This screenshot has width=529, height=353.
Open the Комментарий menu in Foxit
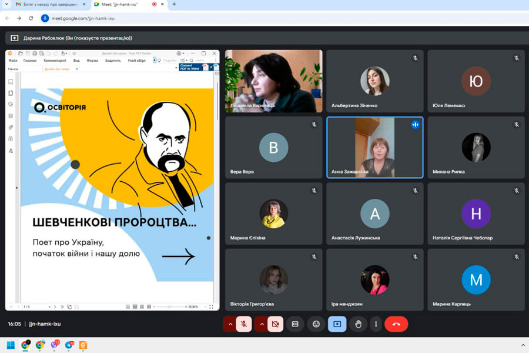55,60
